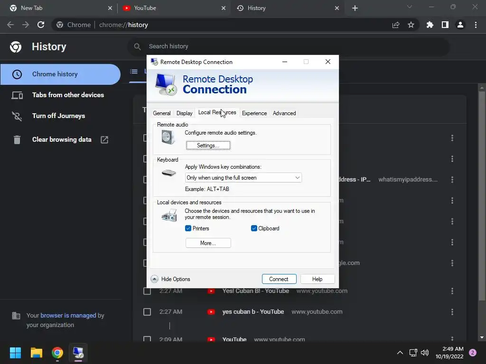Click Remote Desktop icon in taskbar
The height and width of the screenshot is (364, 486).
pos(78,353)
